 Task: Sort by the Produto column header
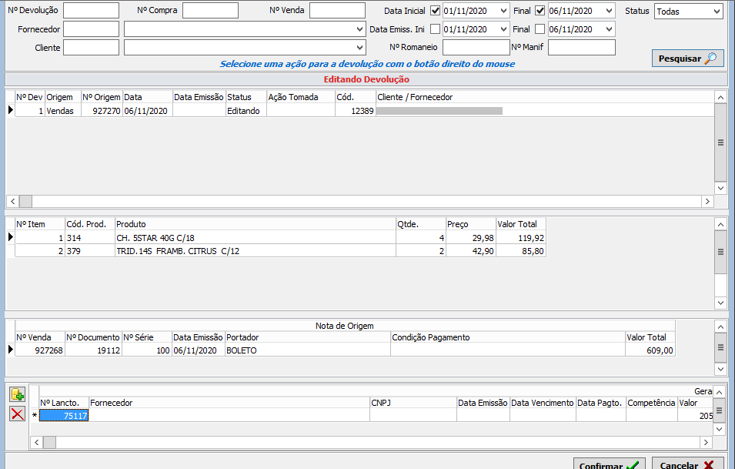254,224
